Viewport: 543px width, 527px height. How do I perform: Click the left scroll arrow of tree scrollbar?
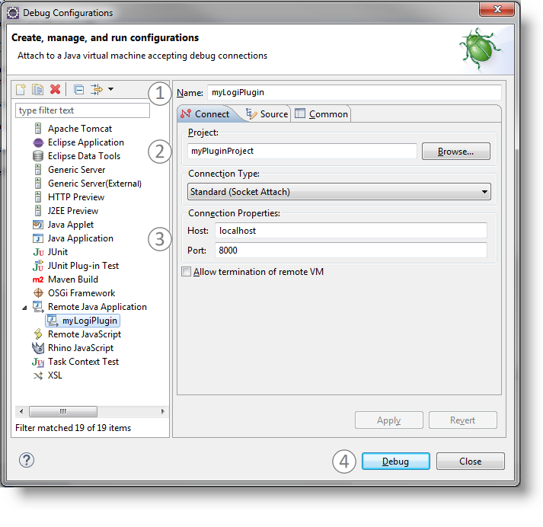pyautogui.click(x=21, y=411)
